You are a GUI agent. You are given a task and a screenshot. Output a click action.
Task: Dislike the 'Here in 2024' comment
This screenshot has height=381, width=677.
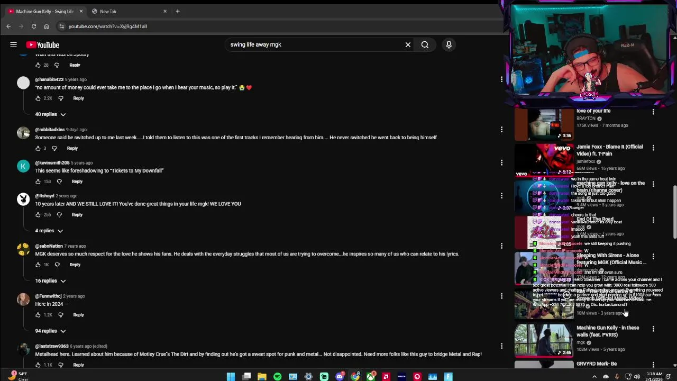click(x=61, y=315)
